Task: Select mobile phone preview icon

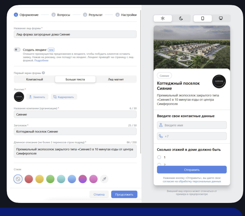Action: click(x=203, y=18)
